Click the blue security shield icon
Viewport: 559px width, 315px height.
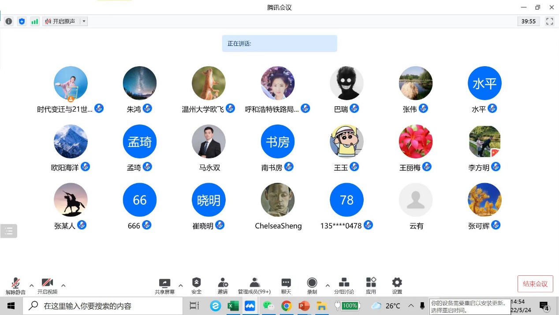point(22,21)
